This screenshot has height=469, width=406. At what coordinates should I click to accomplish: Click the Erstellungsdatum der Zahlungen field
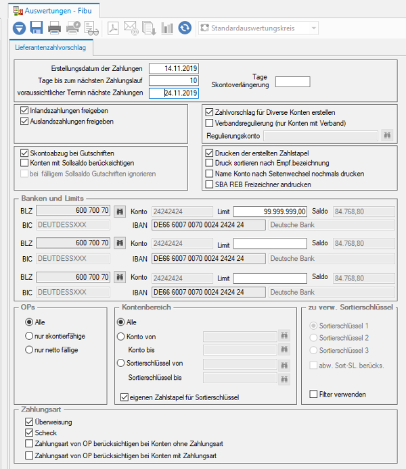coord(174,68)
